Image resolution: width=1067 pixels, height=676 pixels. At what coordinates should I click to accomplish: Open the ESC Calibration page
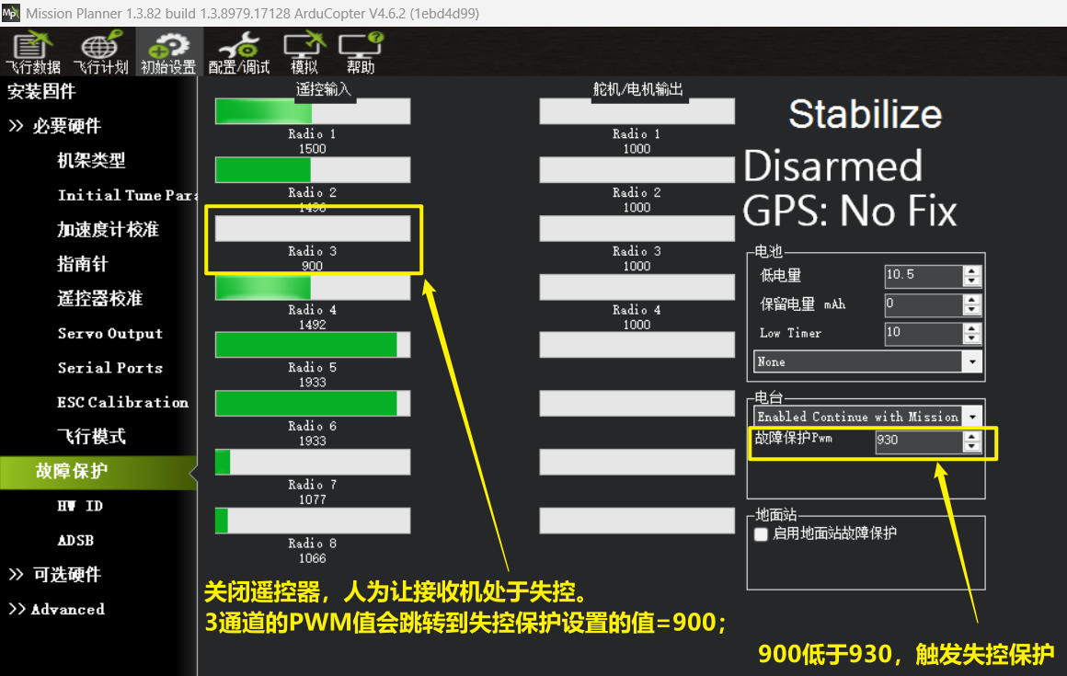pyautogui.click(x=122, y=402)
